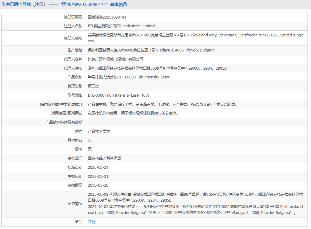Select registration number 国械注进20253090141 value cell
Viewport: 311px width, 229px height.
point(107,17)
